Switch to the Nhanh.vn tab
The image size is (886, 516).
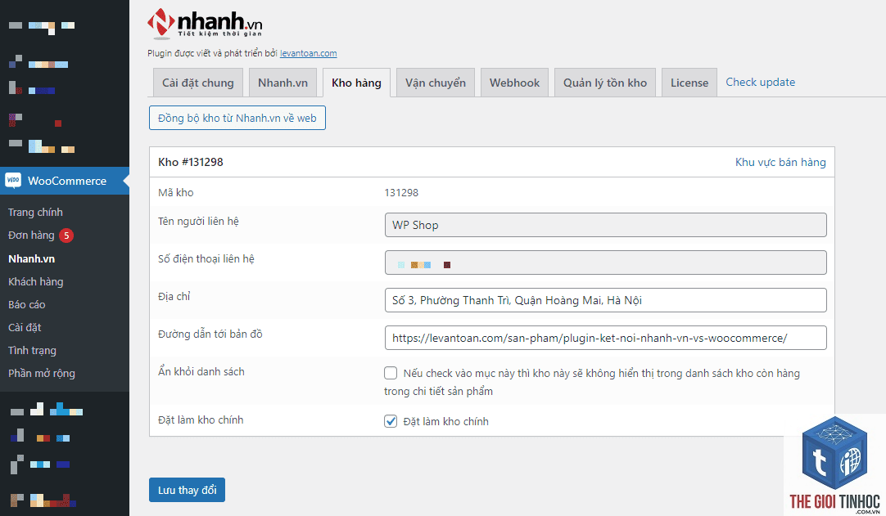[x=283, y=83]
